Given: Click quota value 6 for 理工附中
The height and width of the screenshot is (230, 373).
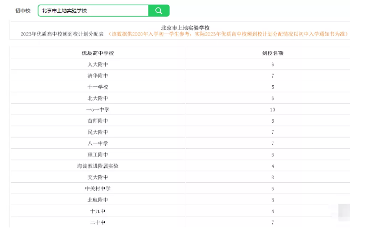Looking at the screenshot, I should 273,155.
